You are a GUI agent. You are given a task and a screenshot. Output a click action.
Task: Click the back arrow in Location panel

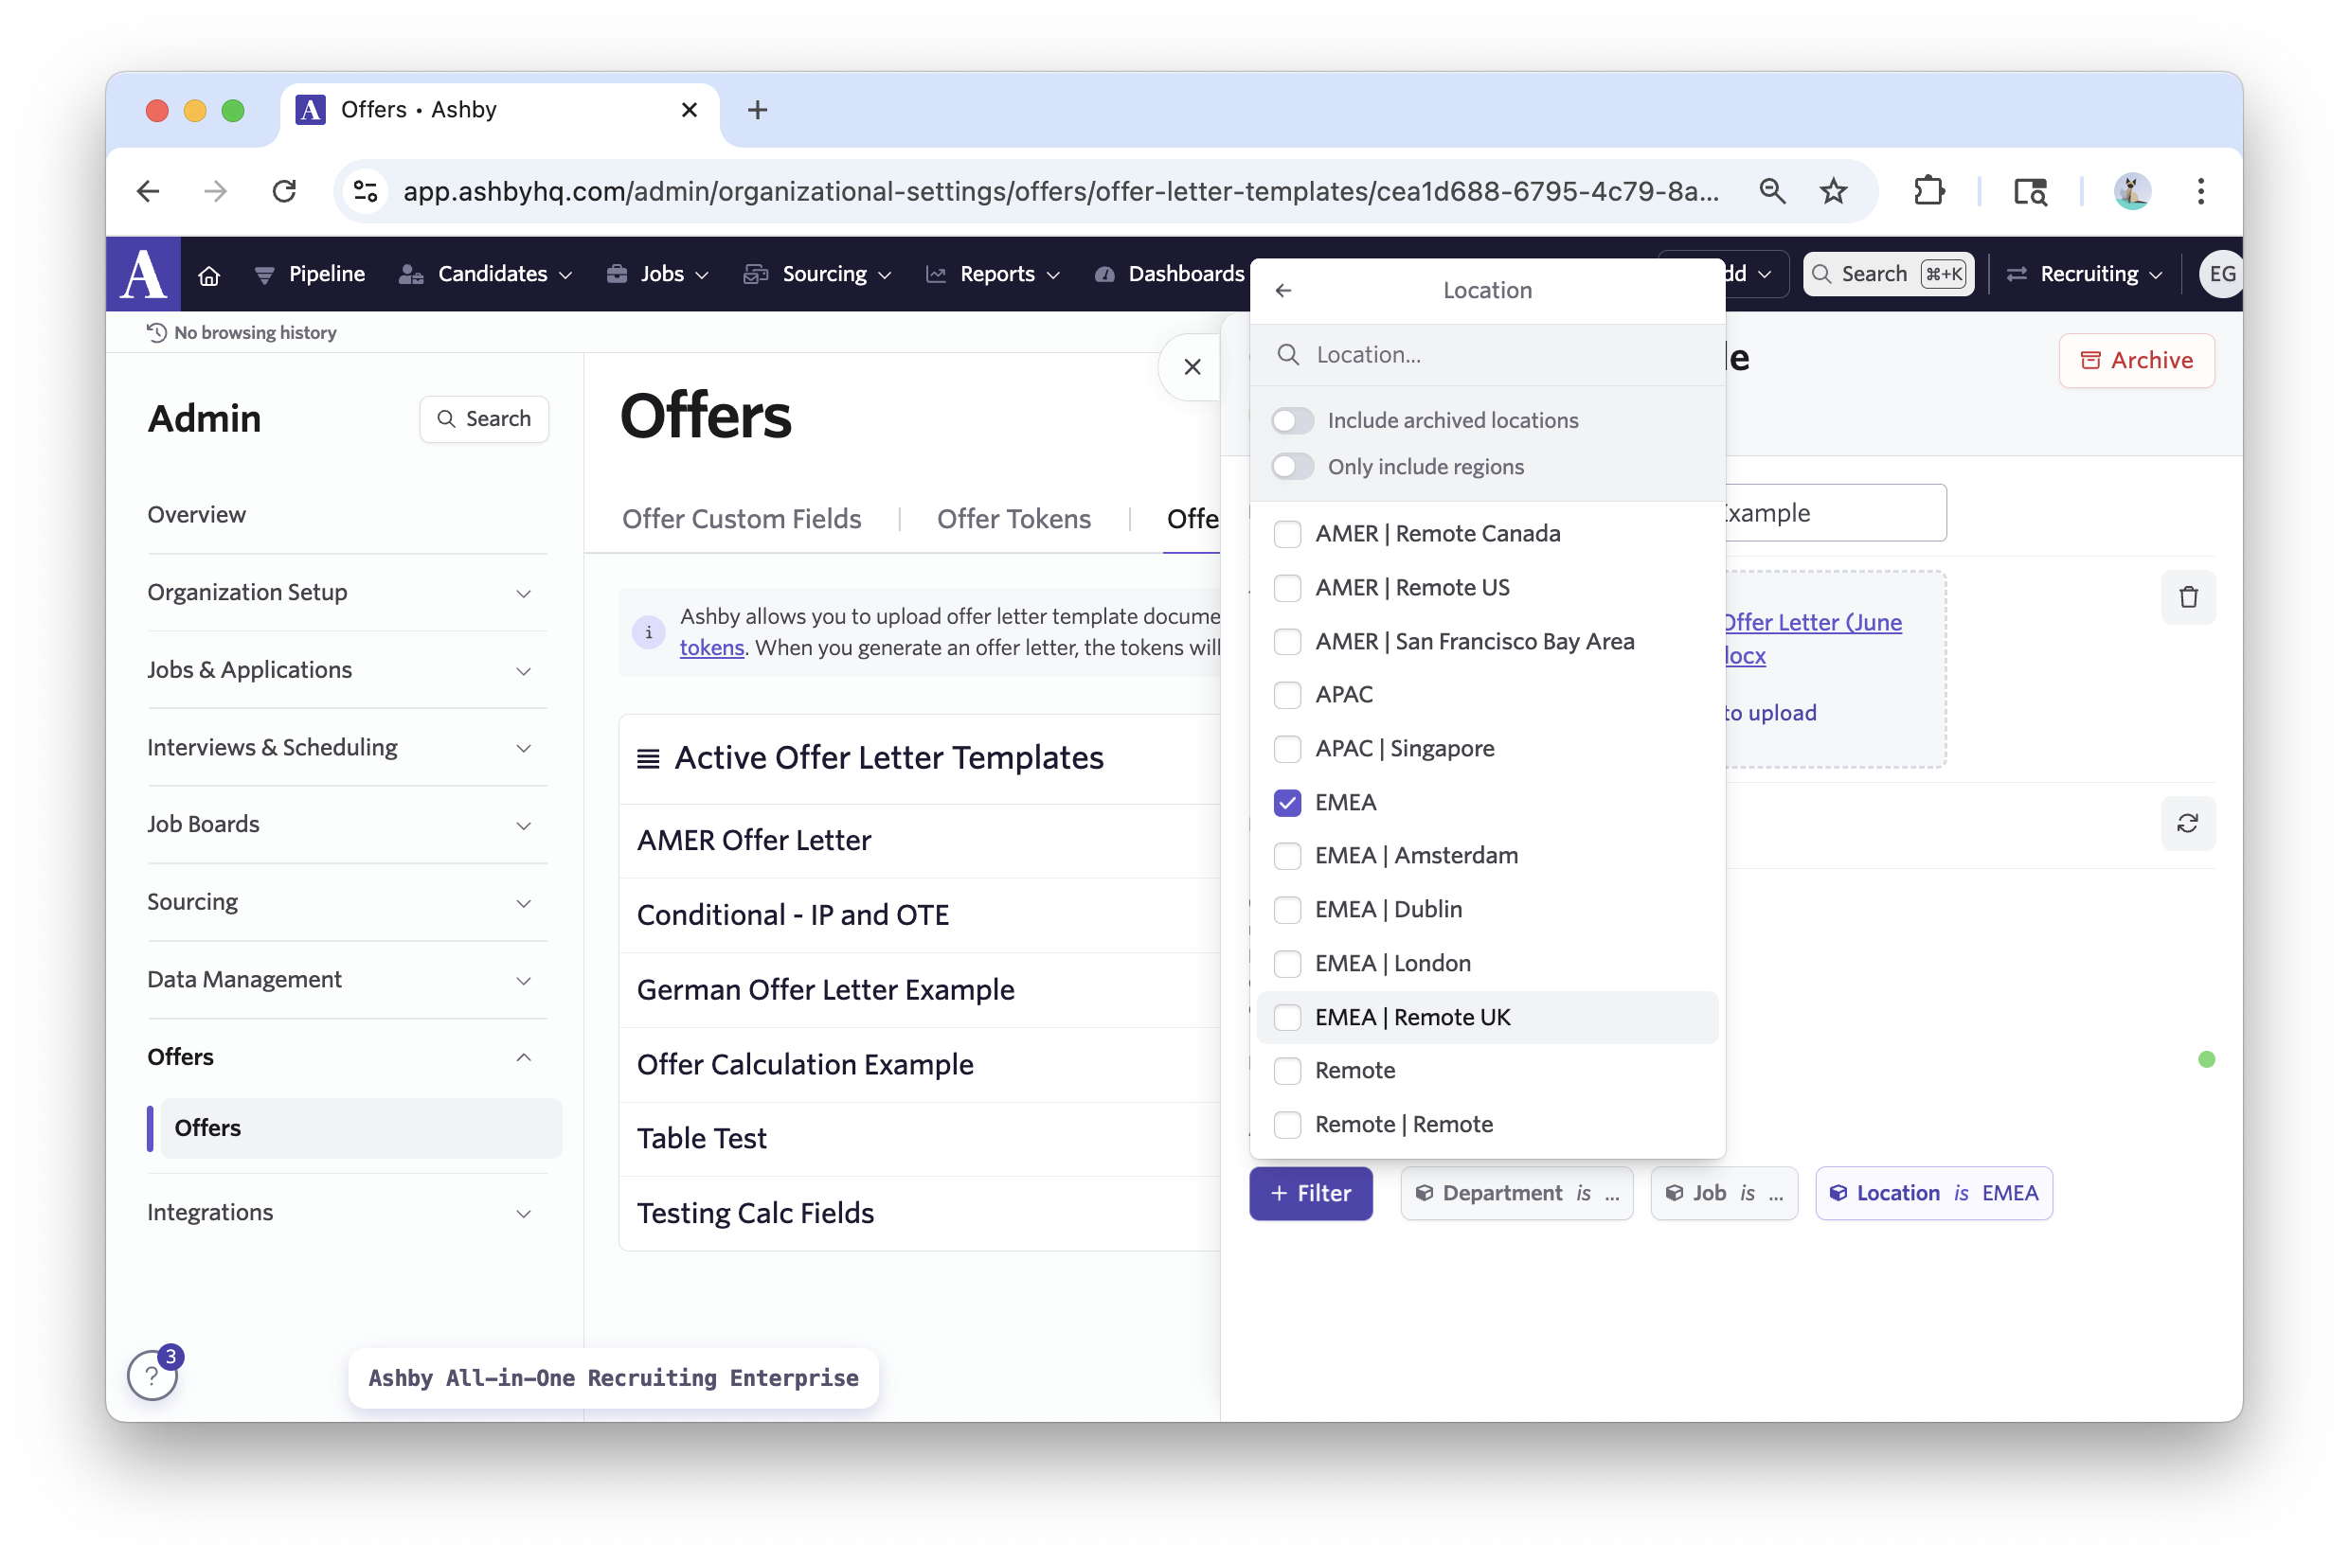(x=1283, y=290)
